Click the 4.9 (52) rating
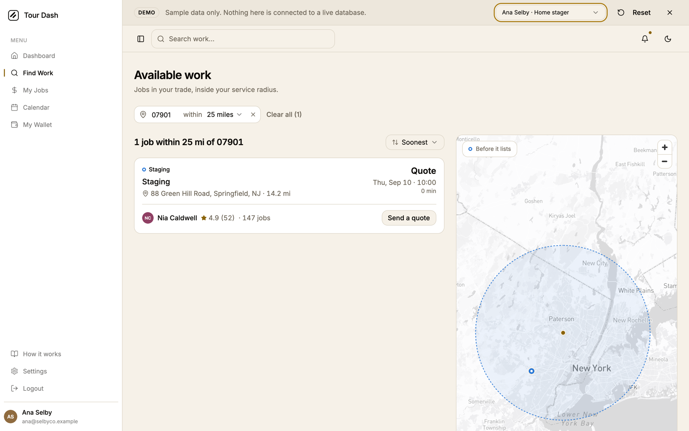The image size is (689, 431). [x=218, y=218]
